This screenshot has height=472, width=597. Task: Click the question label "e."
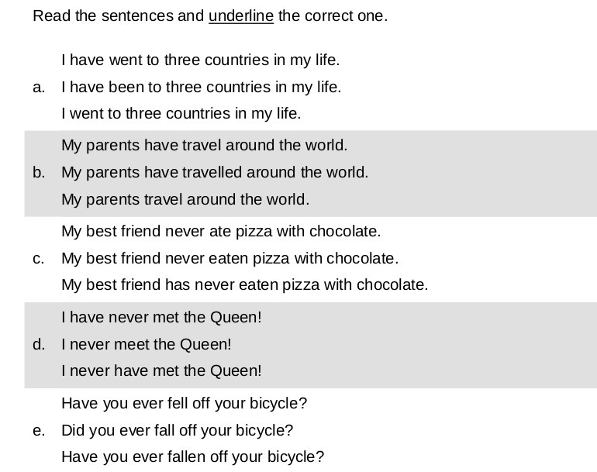pos(39,430)
